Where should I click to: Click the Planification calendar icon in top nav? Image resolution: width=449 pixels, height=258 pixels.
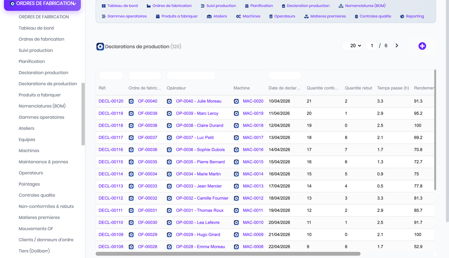coord(247,6)
